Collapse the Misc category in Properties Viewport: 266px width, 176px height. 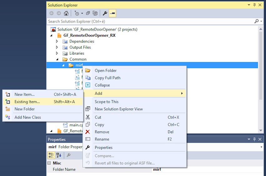(49, 163)
